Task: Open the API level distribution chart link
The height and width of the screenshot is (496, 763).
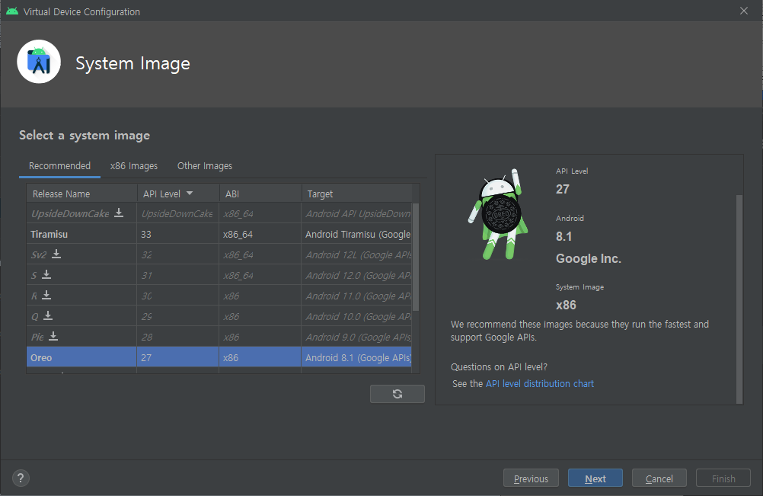Action: 540,383
